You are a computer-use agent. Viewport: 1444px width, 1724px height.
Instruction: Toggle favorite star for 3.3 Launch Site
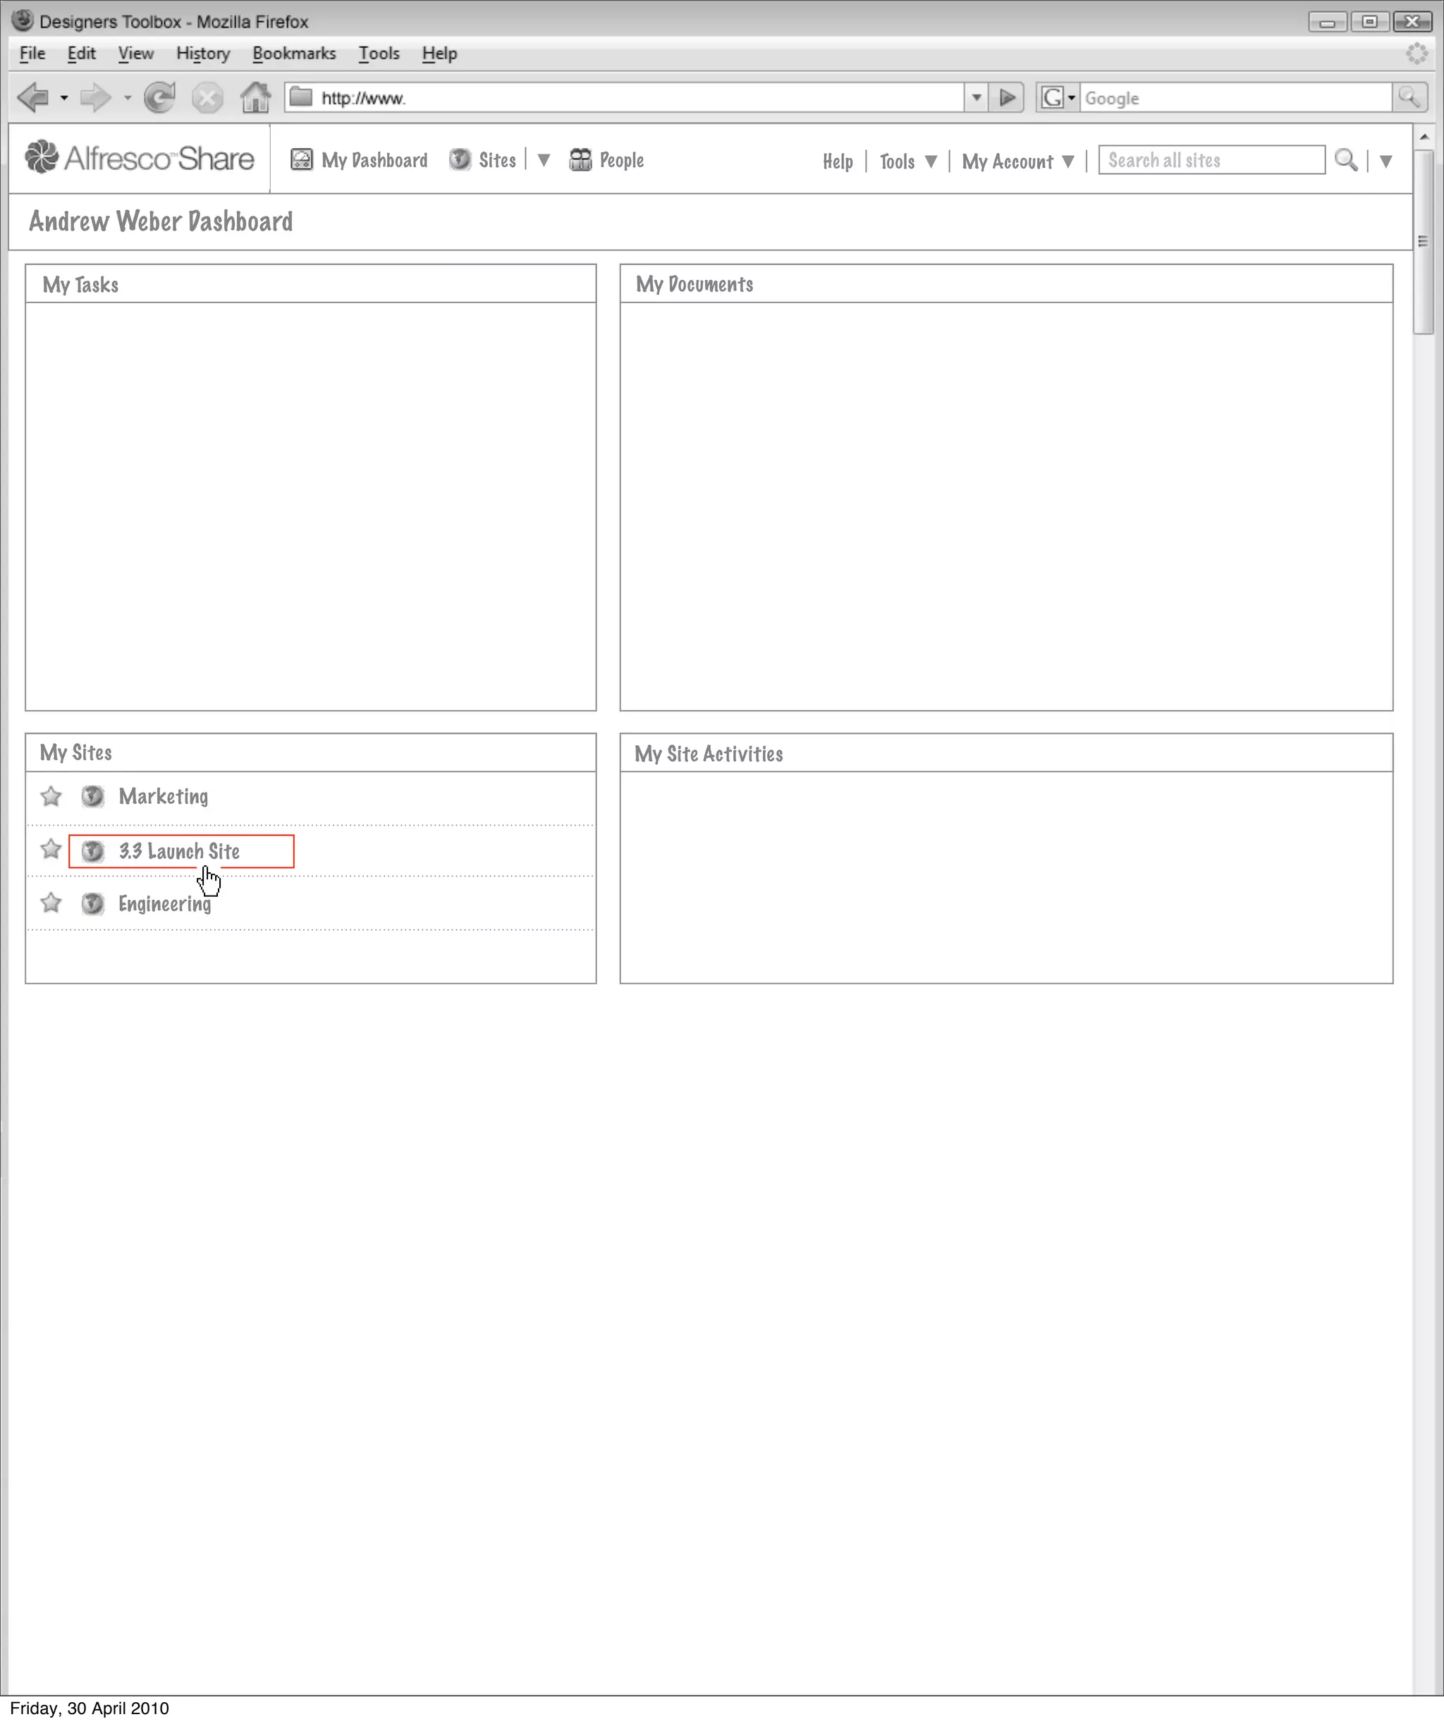pyautogui.click(x=51, y=849)
